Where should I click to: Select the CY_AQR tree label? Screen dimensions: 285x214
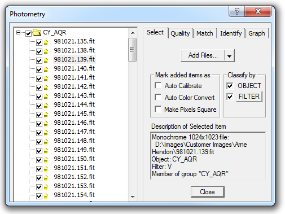[55, 32]
